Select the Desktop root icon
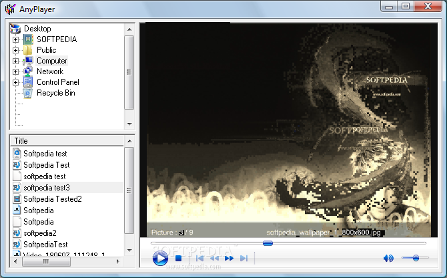The height and width of the screenshot is (278, 447). tap(15, 29)
